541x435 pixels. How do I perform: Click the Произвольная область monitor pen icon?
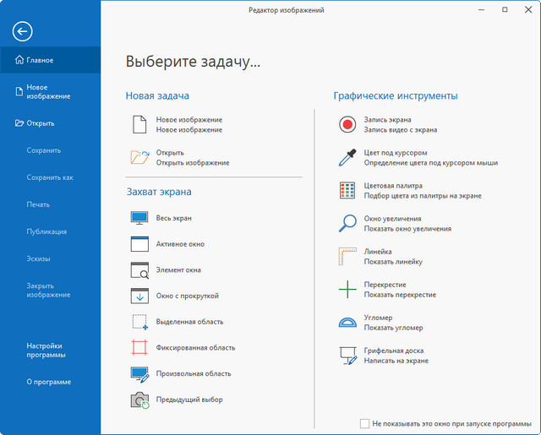pyautogui.click(x=139, y=374)
